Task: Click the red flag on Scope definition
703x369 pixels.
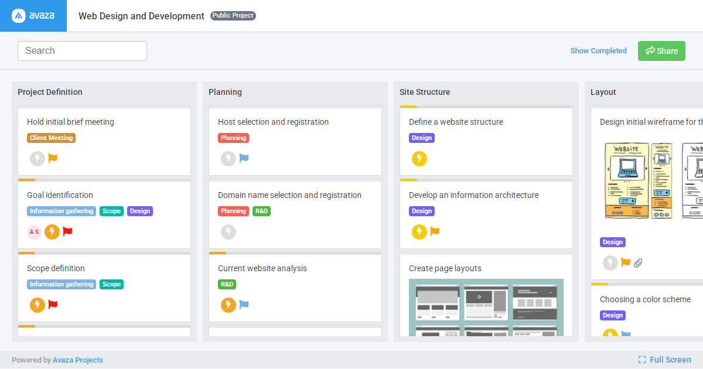Action: point(53,305)
